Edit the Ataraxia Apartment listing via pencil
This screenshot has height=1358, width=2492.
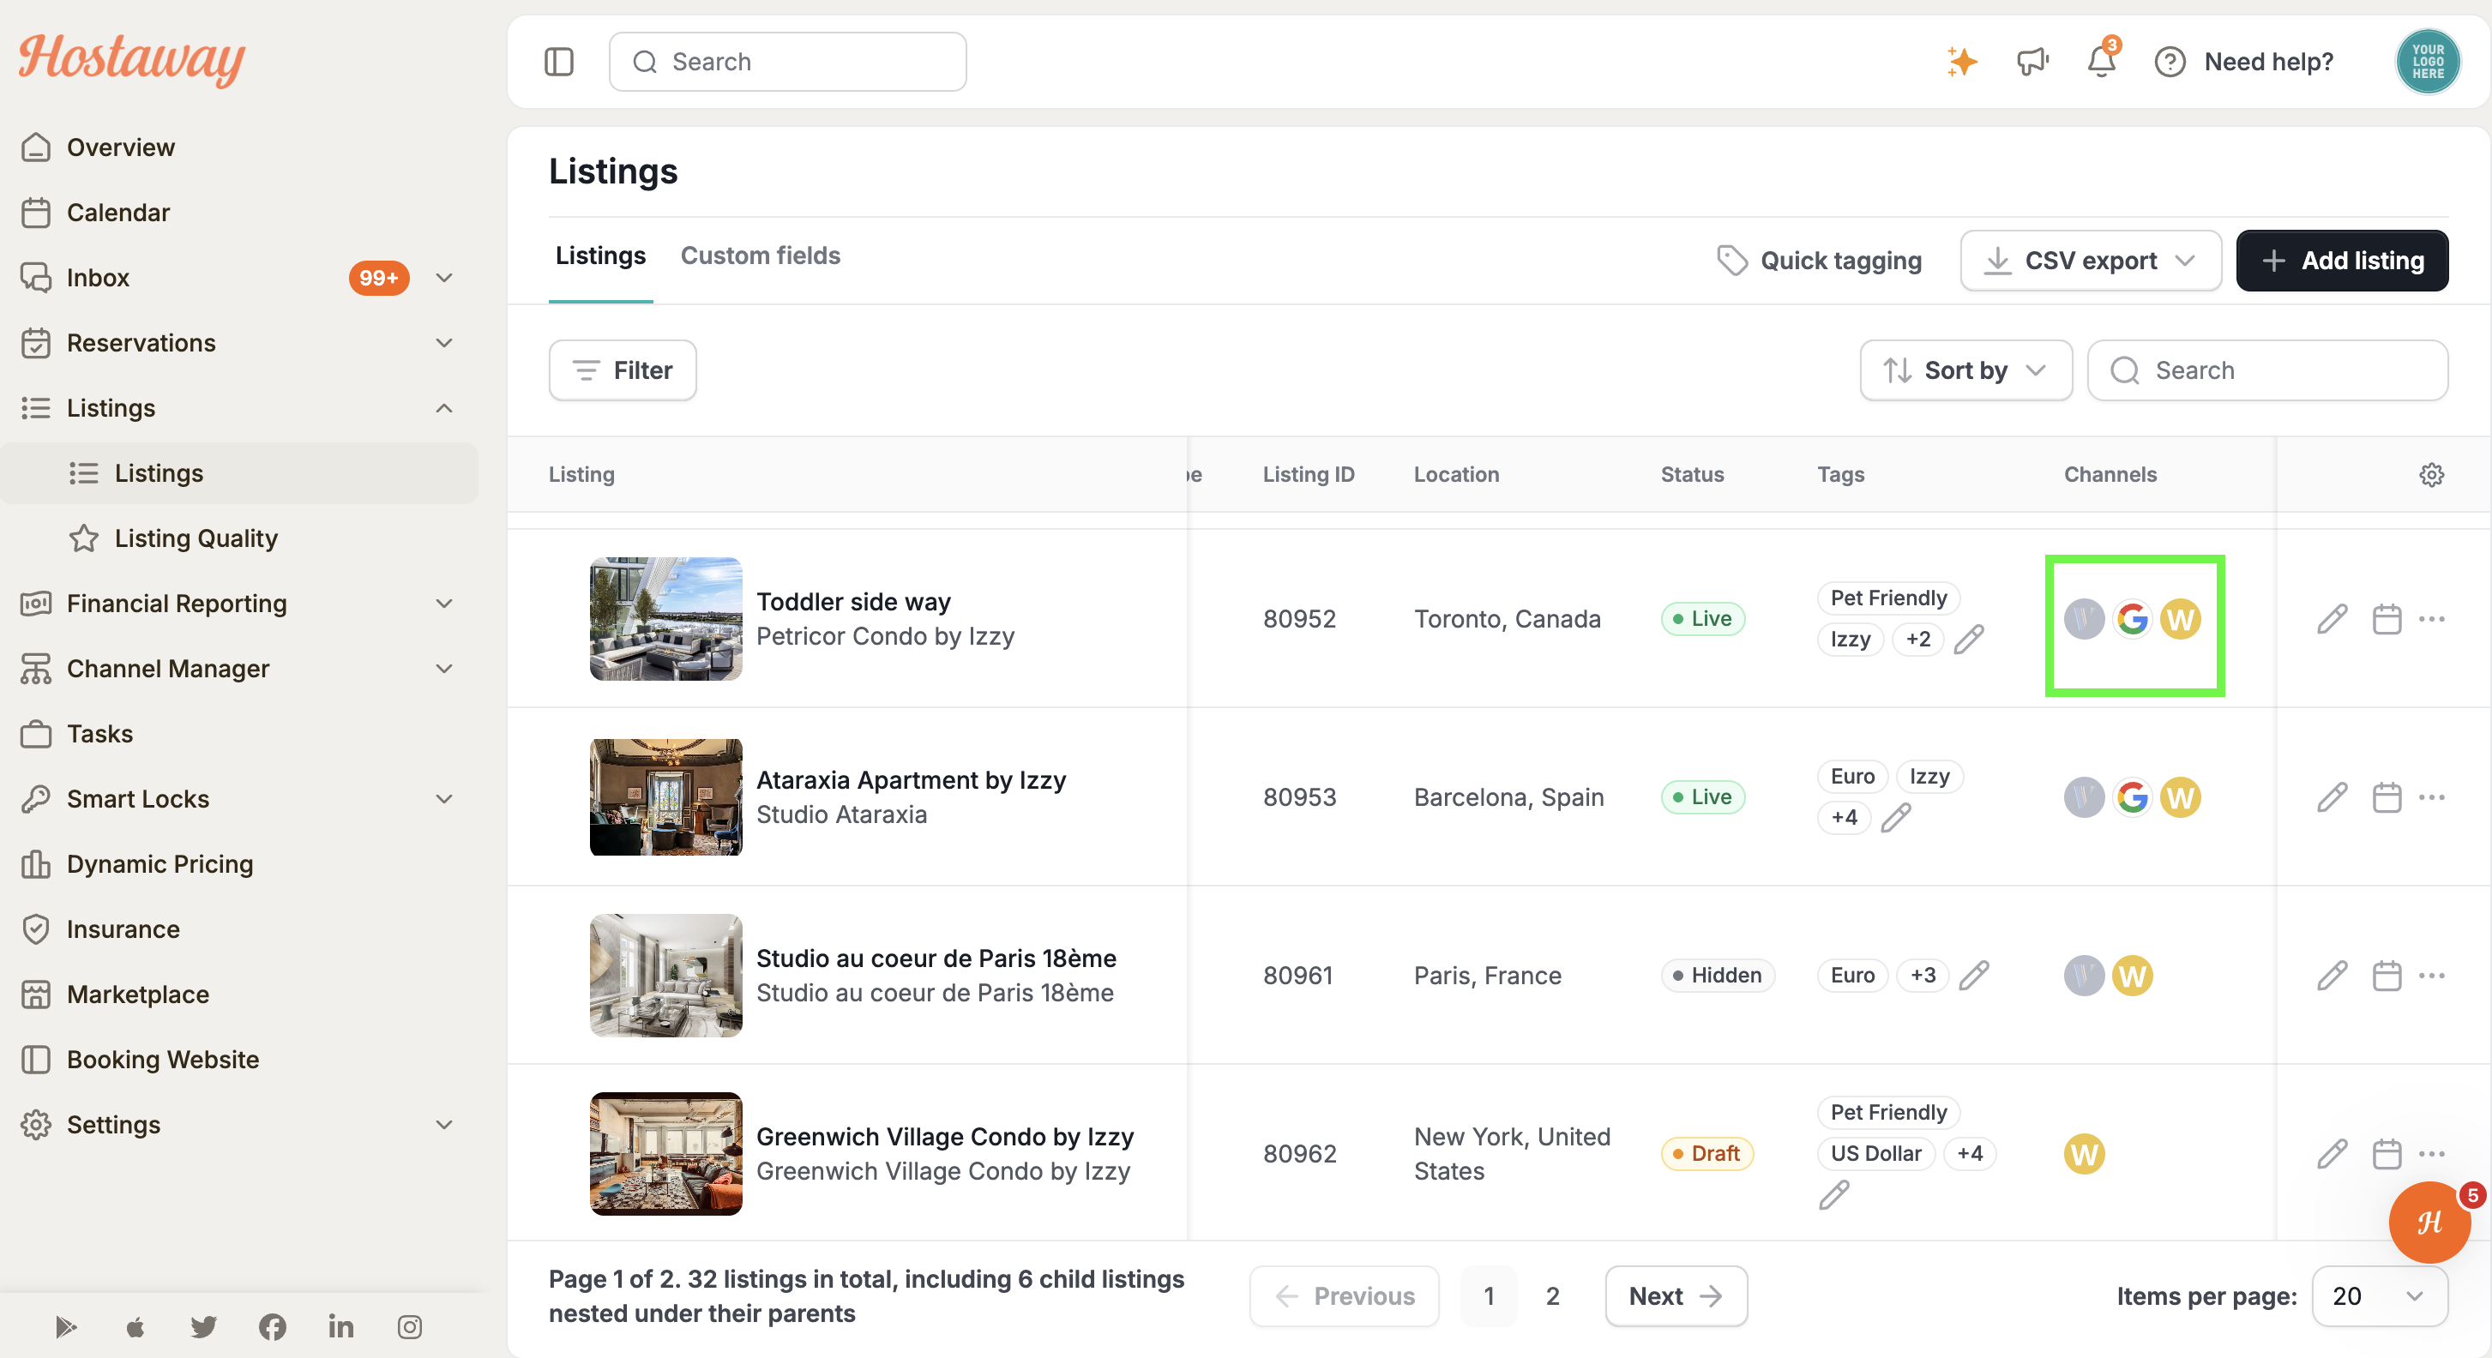coord(2332,798)
